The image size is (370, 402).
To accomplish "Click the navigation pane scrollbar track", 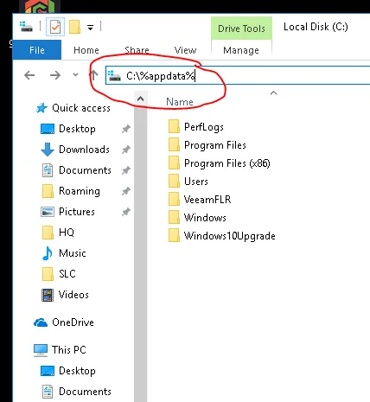I will click(141, 253).
